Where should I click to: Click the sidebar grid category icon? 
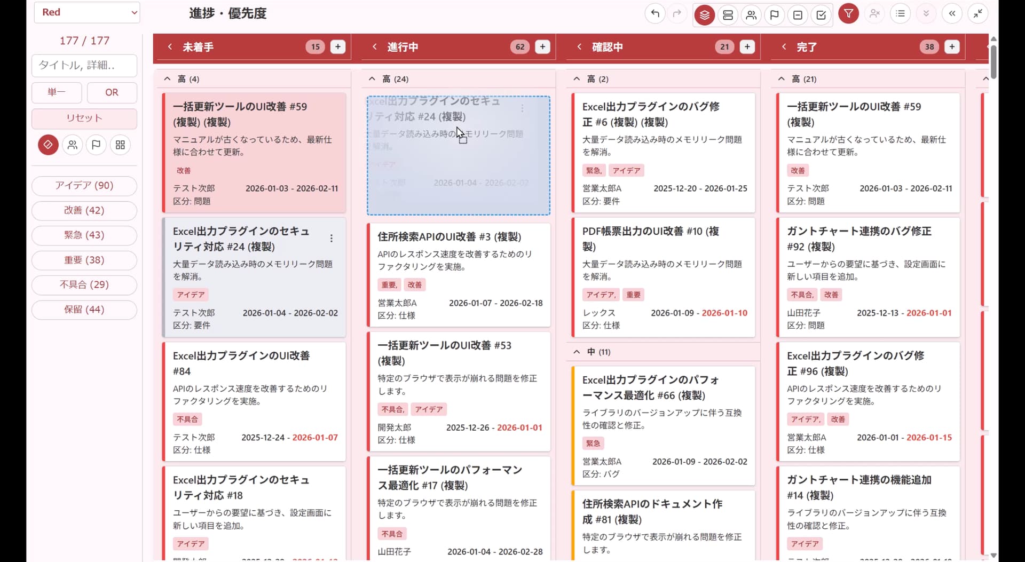tap(120, 145)
